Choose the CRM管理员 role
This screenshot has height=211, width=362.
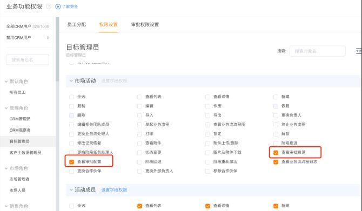click(x=20, y=119)
